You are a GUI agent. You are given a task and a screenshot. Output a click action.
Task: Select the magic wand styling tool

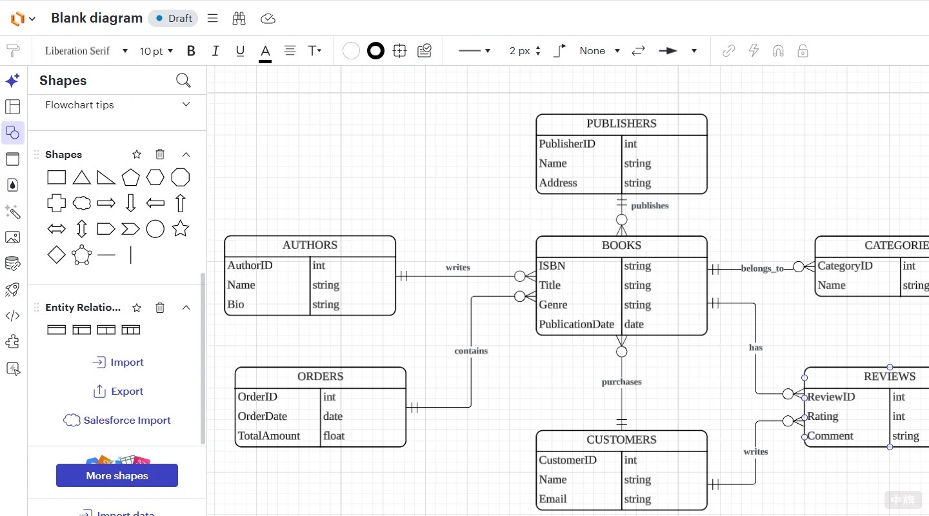pos(12,212)
